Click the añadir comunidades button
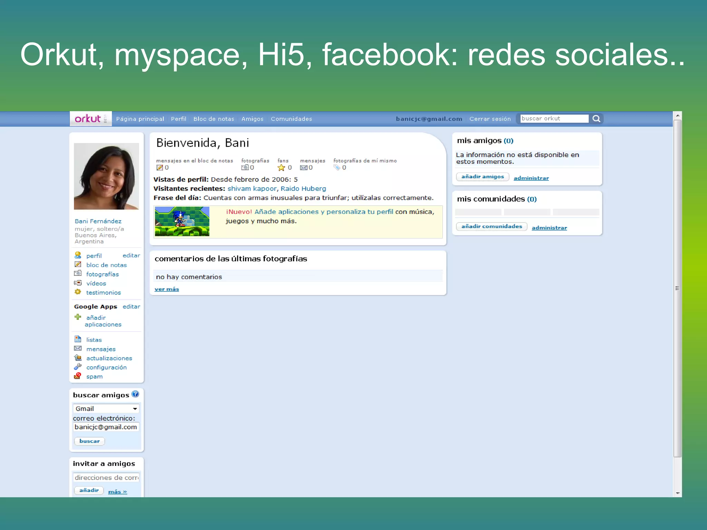Image resolution: width=707 pixels, height=530 pixels. (492, 226)
